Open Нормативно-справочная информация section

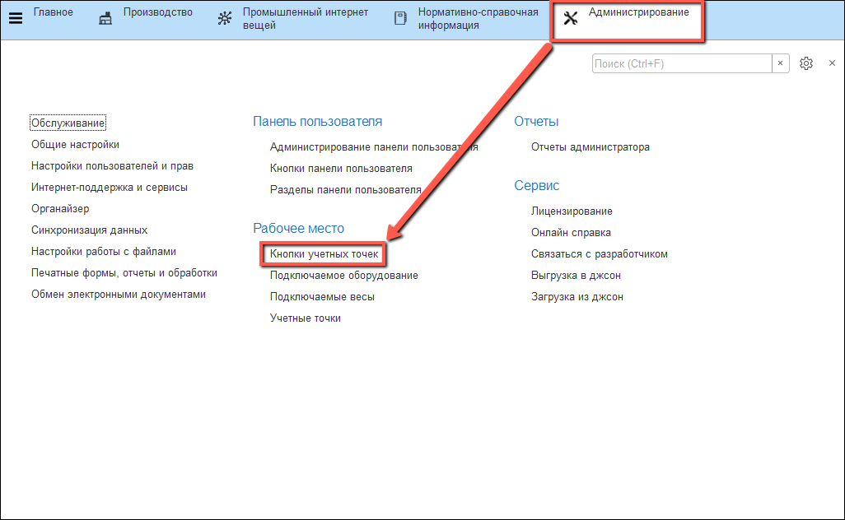[478, 18]
